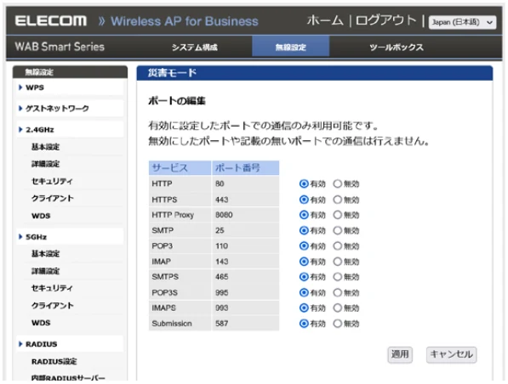Expand the ゲストネットワーク sidebar section
508x384 pixels.
70,109
